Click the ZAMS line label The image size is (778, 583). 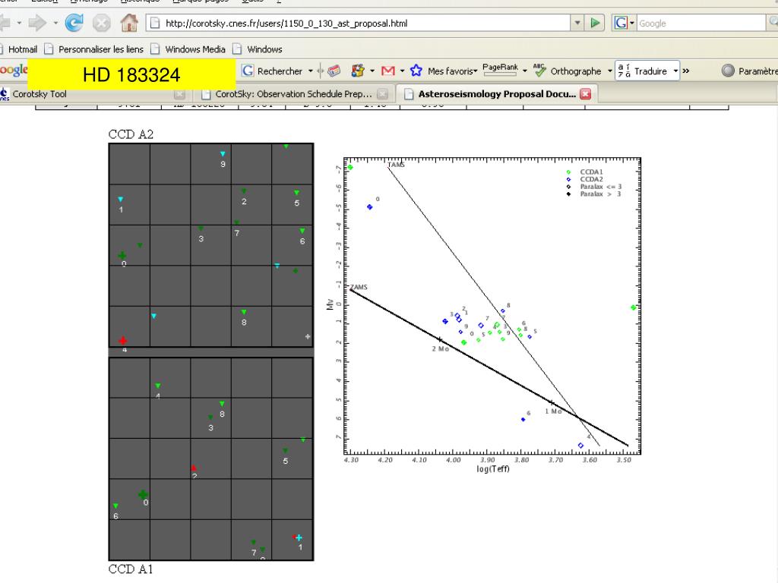359,287
